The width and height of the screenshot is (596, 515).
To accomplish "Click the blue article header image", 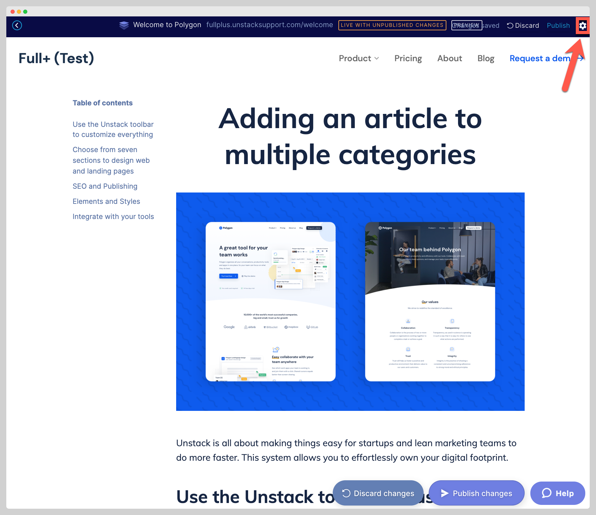I will (350, 301).
